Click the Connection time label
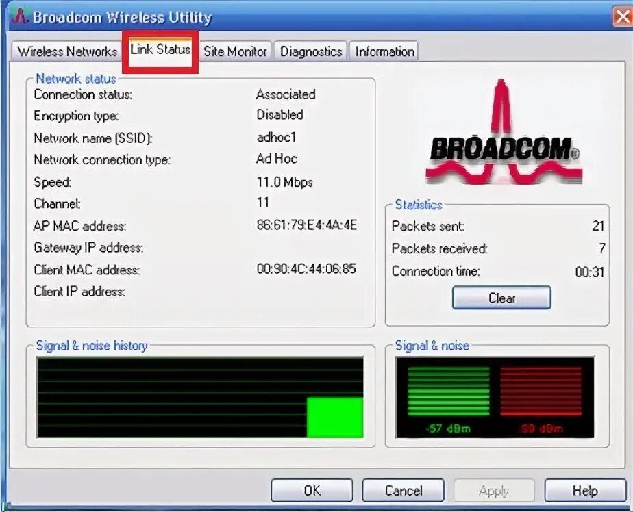The height and width of the screenshot is (512, 633). [436, 271]
